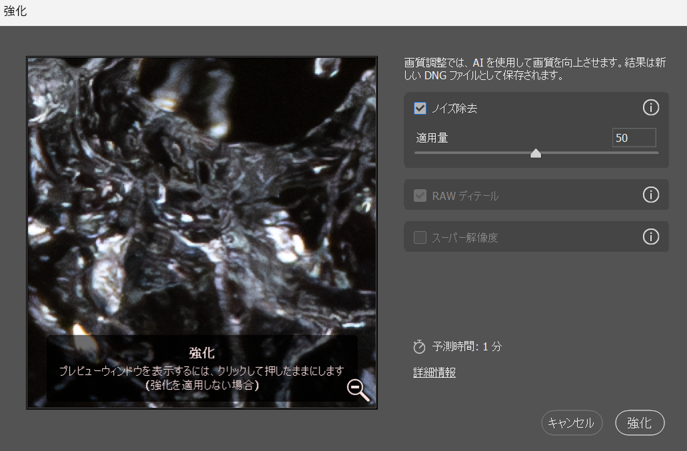Click the info icon for RAW ディテール

pyautogui.click(x=650, y=195)
